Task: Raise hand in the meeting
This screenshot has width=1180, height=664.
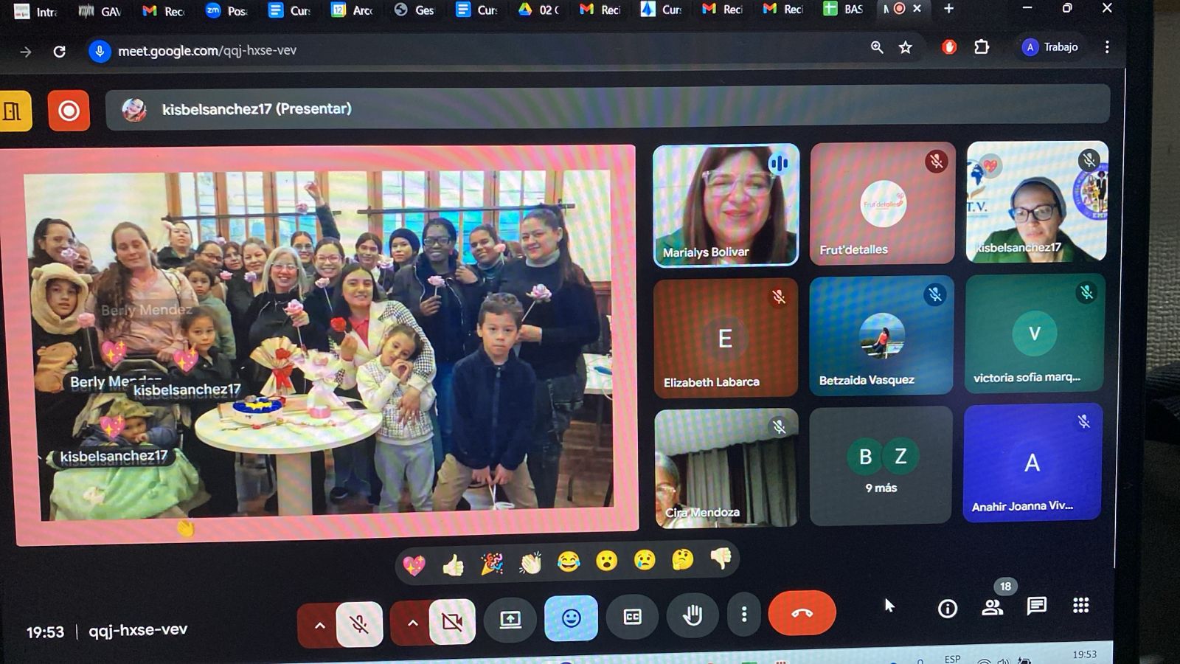Action: click(692, 615)
